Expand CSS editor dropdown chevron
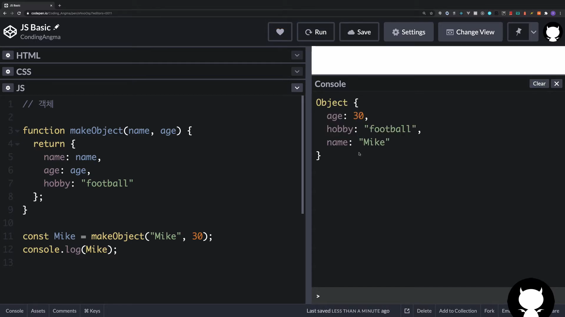Viewport: 565px width, 317px height. (297, 72)
